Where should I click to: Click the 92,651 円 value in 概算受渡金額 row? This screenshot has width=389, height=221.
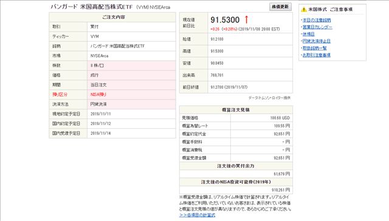pyautogui.click(x=282, y=158)
